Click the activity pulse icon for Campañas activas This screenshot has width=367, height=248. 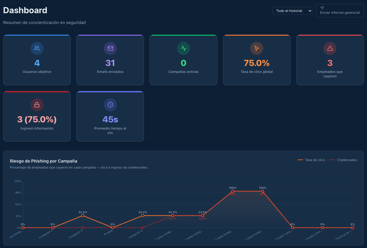pyautogui.click(x=183, y=48)
